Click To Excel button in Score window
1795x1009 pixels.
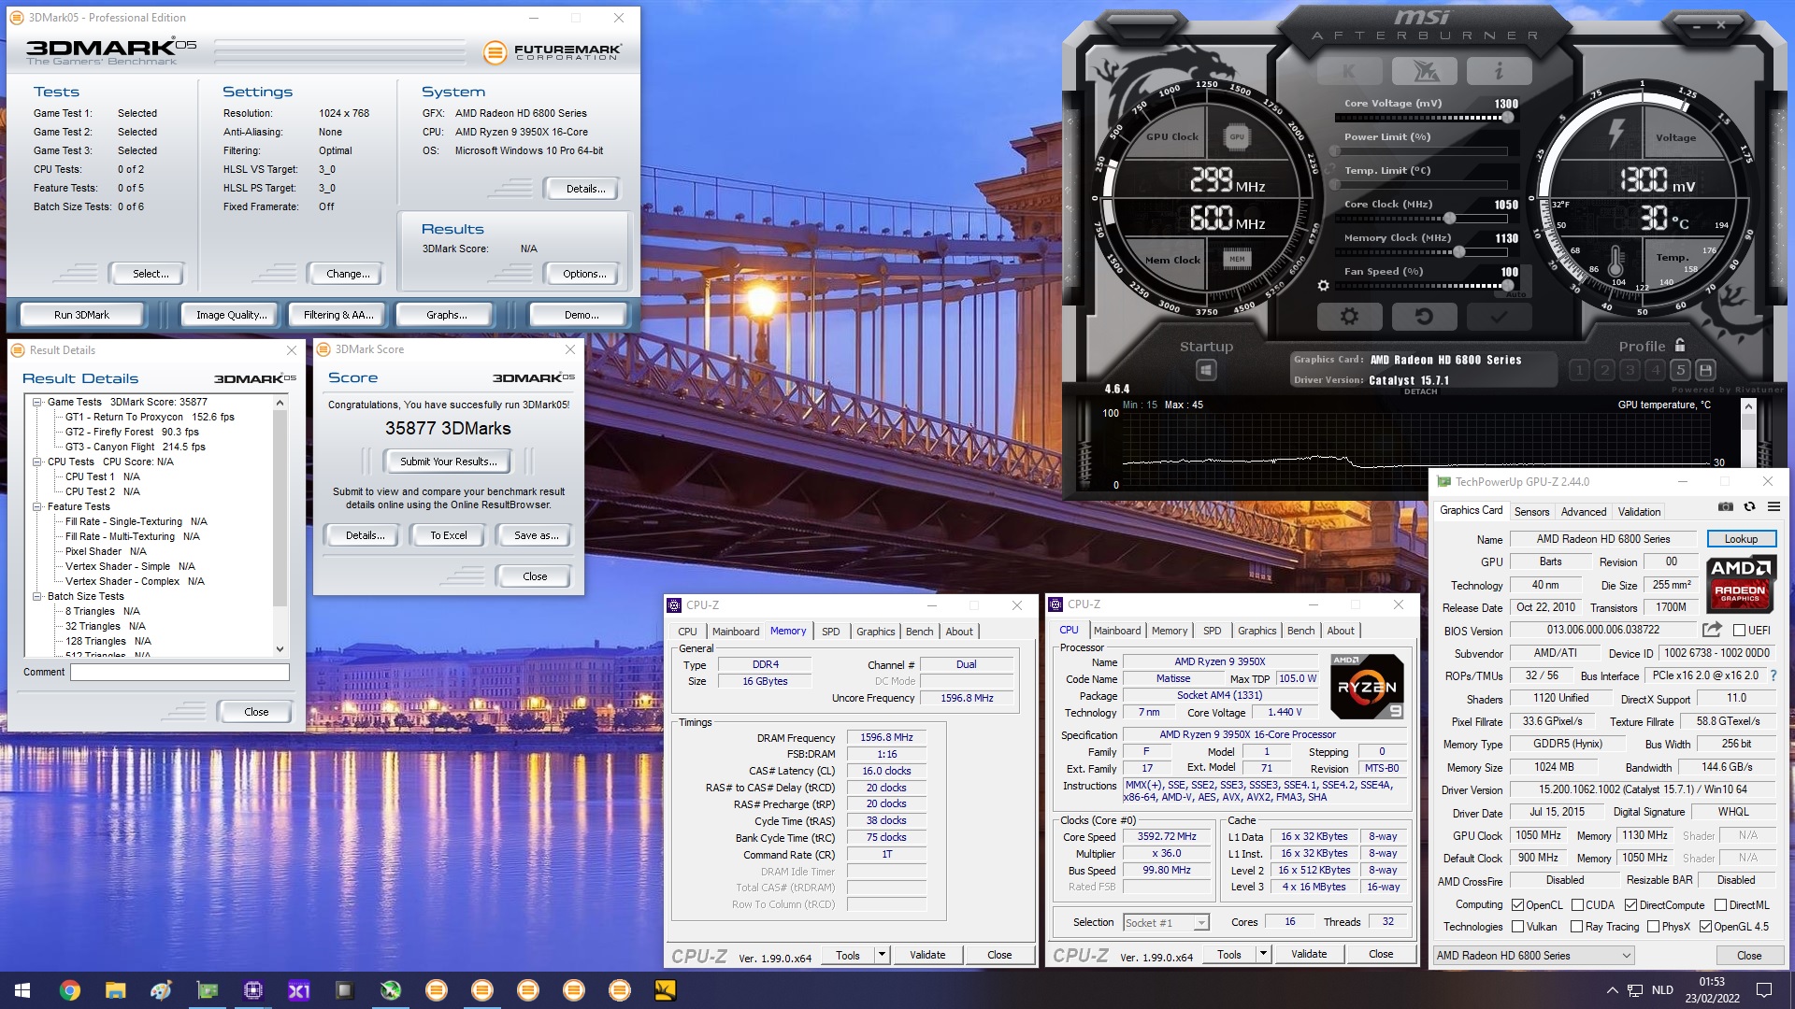coord(449,535)
